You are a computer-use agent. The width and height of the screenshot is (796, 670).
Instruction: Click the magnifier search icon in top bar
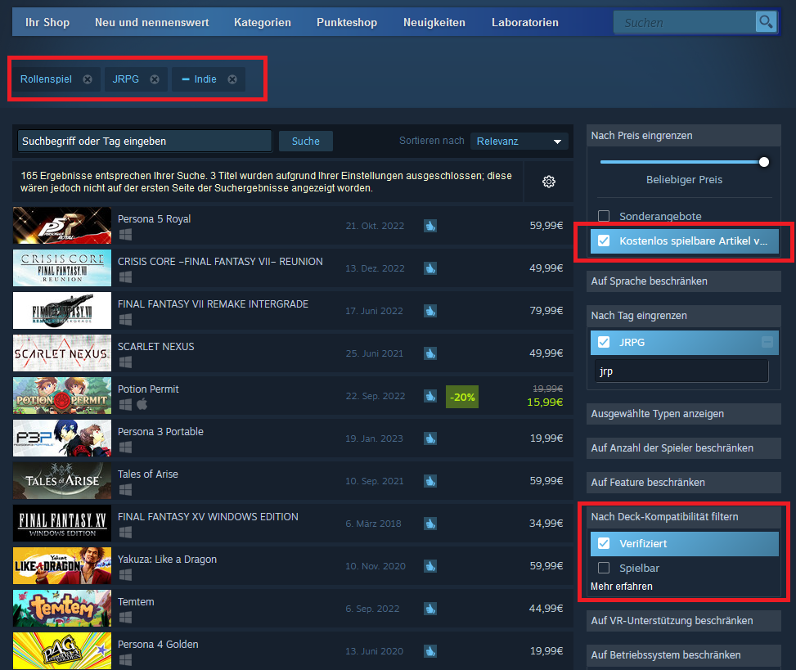[766, 22]
